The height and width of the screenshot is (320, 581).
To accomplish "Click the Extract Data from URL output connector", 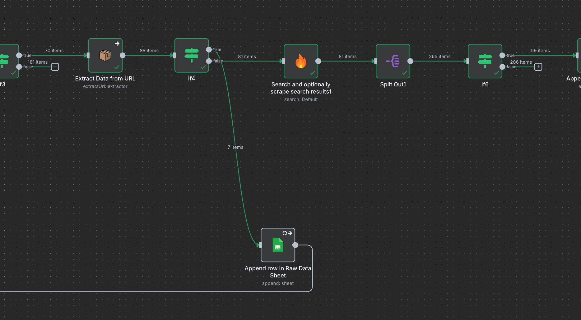I will 123,55.
